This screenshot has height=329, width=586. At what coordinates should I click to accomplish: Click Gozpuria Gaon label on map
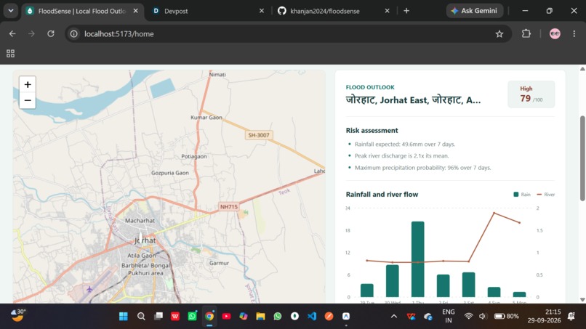[170, 173]
